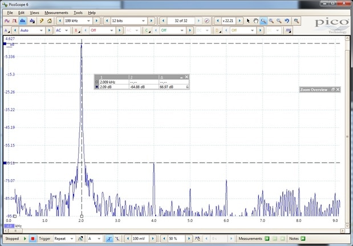Click Channel A options button
This screenshot has height=246, width=353.
point(6,30)
